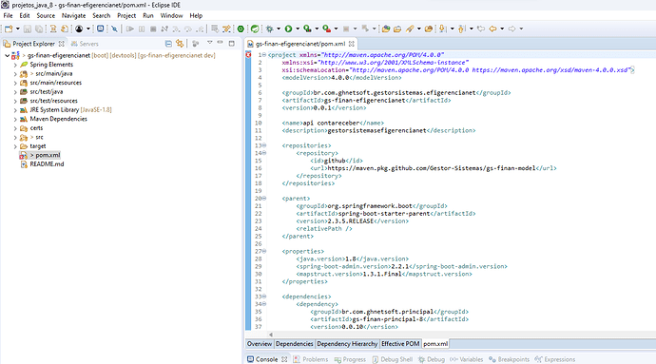Click the Previous Annotation up arrow icon
656x364 pixels.
(x=461, y=29)
